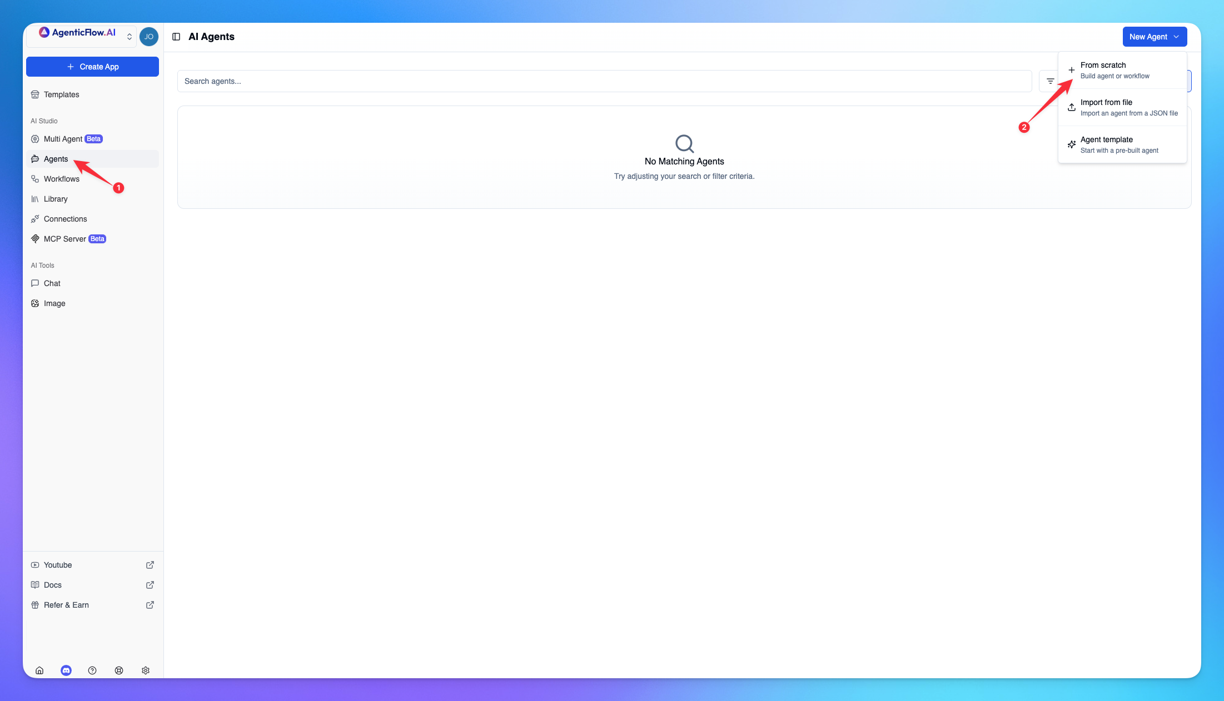1224x701 pixels.
Task: Collapse the New Agent dropdown
Action: tap(1155, 37)
